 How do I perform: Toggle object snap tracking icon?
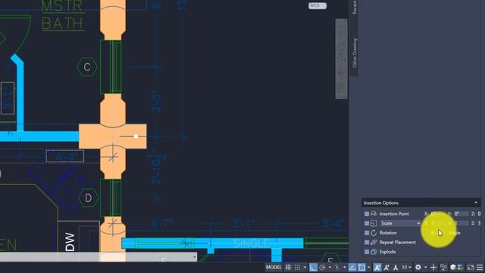[352, 268]
